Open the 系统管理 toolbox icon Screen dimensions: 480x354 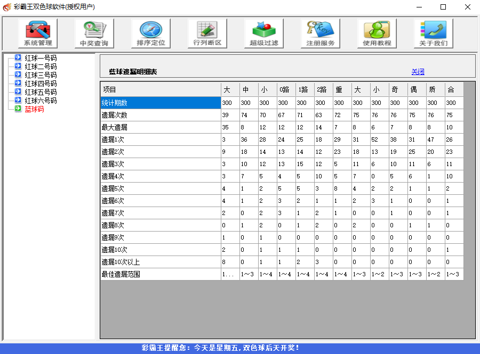pyautogui.click(x=38, y=34)
